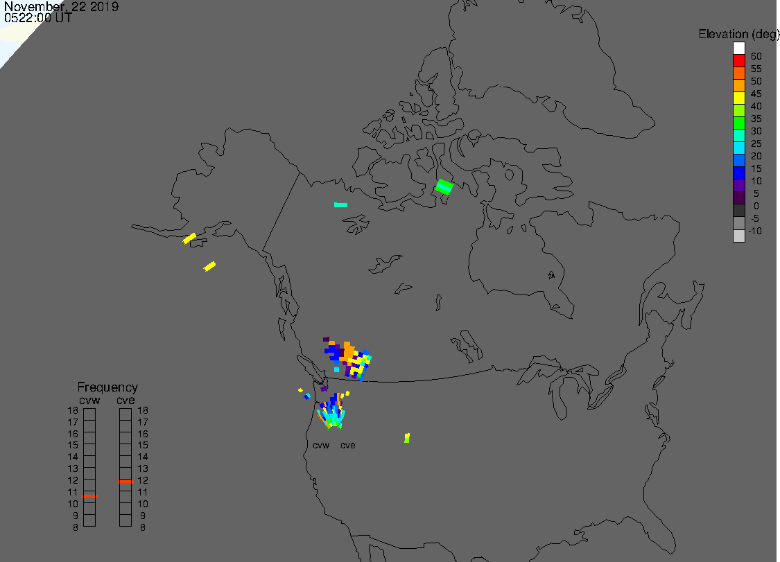Click the yellow echo streak over the Alaska Peninsula
The width and height of the screenshot is (780, 562).
point(189,238)
